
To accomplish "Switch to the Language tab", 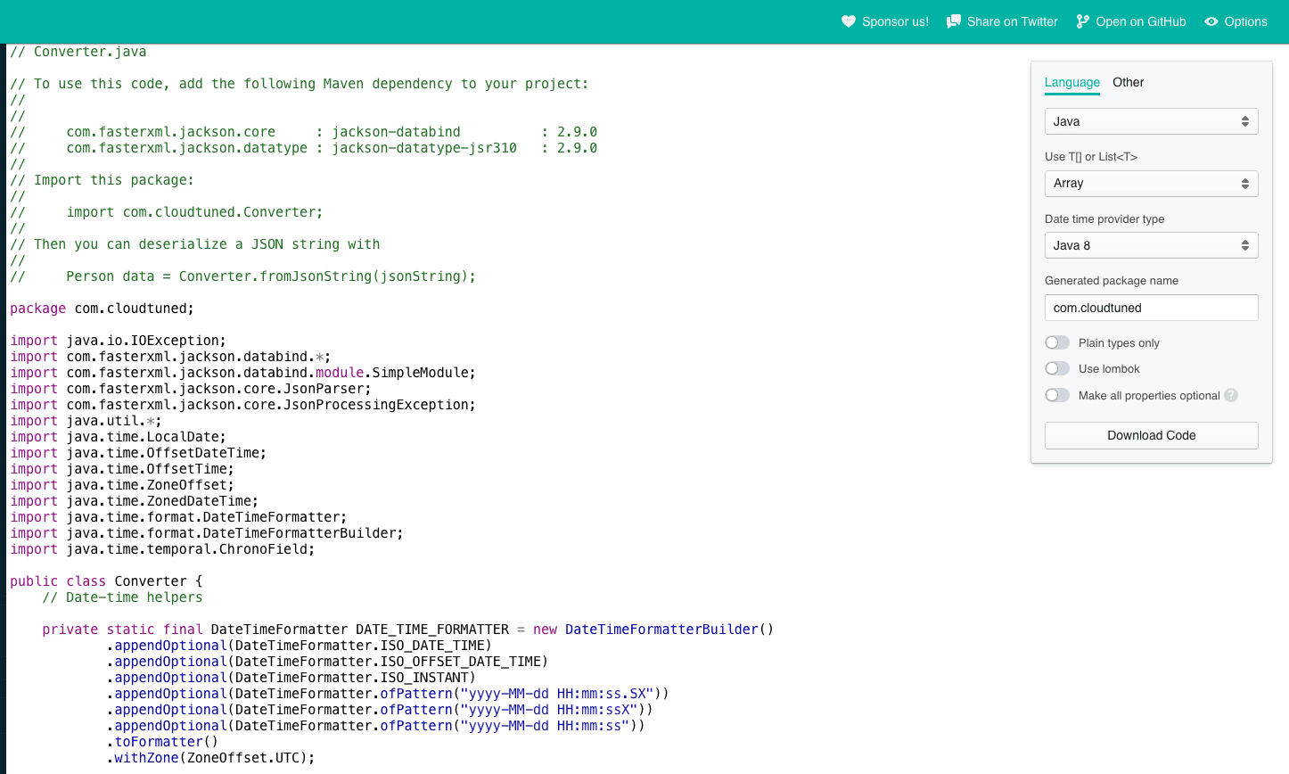I will pyautogui.click(x=1072, y=83).
